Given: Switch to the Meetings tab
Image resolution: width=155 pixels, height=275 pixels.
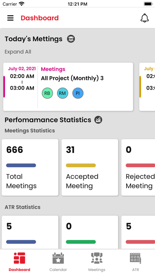Looking at the screenshot, I should [97, 262].
